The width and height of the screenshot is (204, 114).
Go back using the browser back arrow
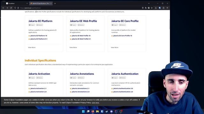click(4, 8)
